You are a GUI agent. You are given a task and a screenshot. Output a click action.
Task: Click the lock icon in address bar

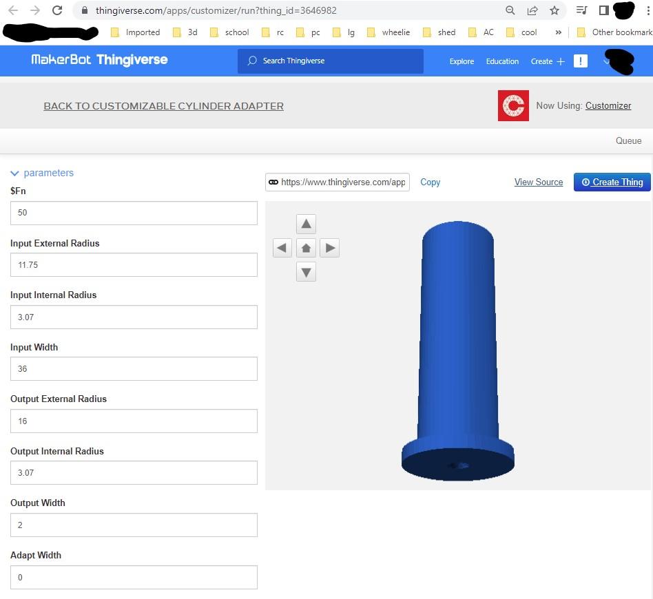coord(85,10)
